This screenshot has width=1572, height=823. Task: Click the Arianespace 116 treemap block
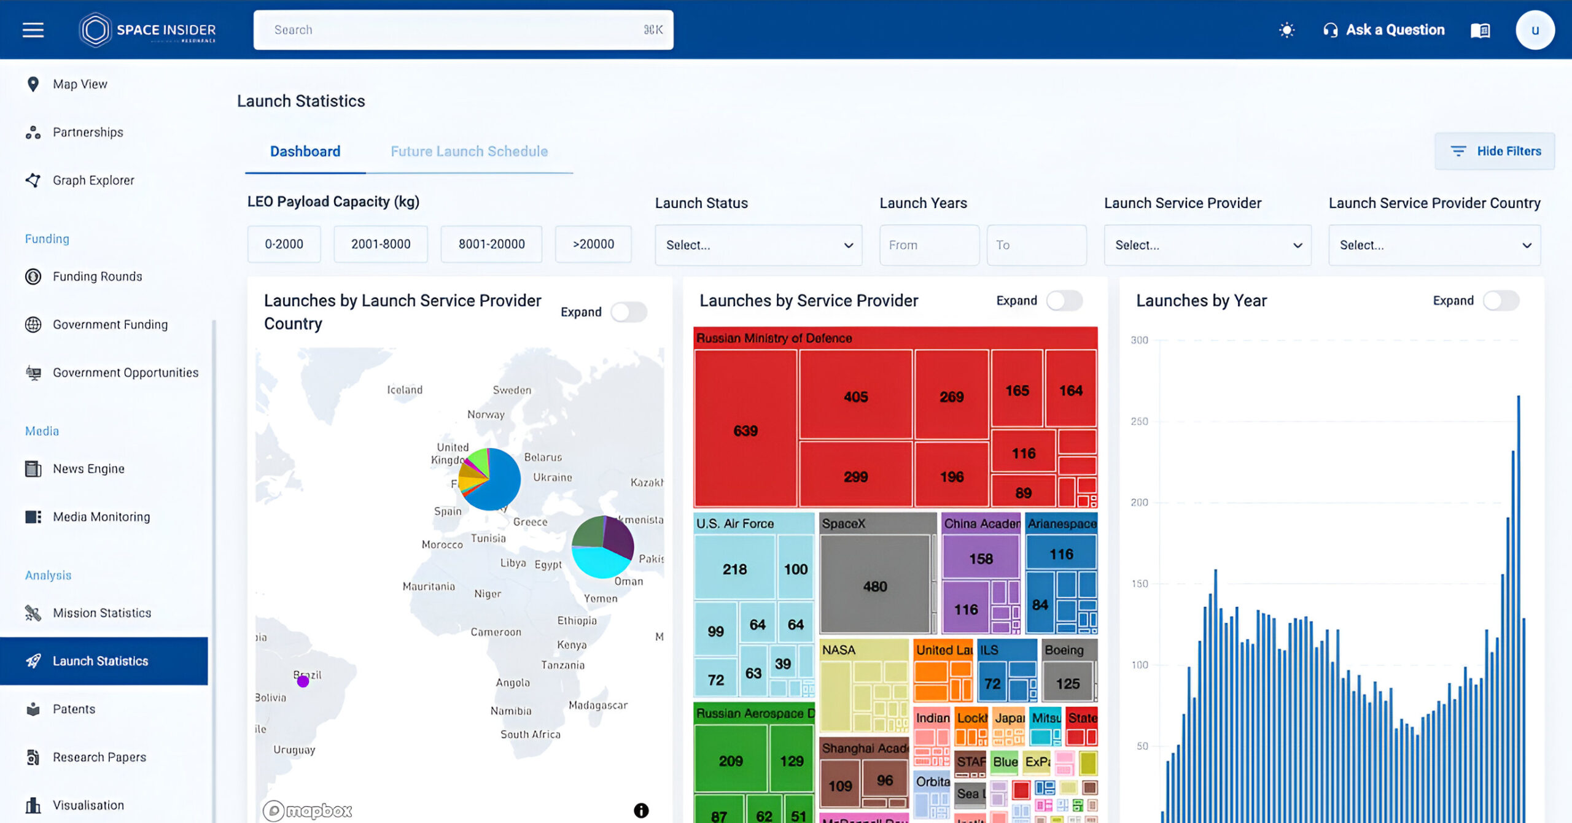click(x=1061, y=552)
